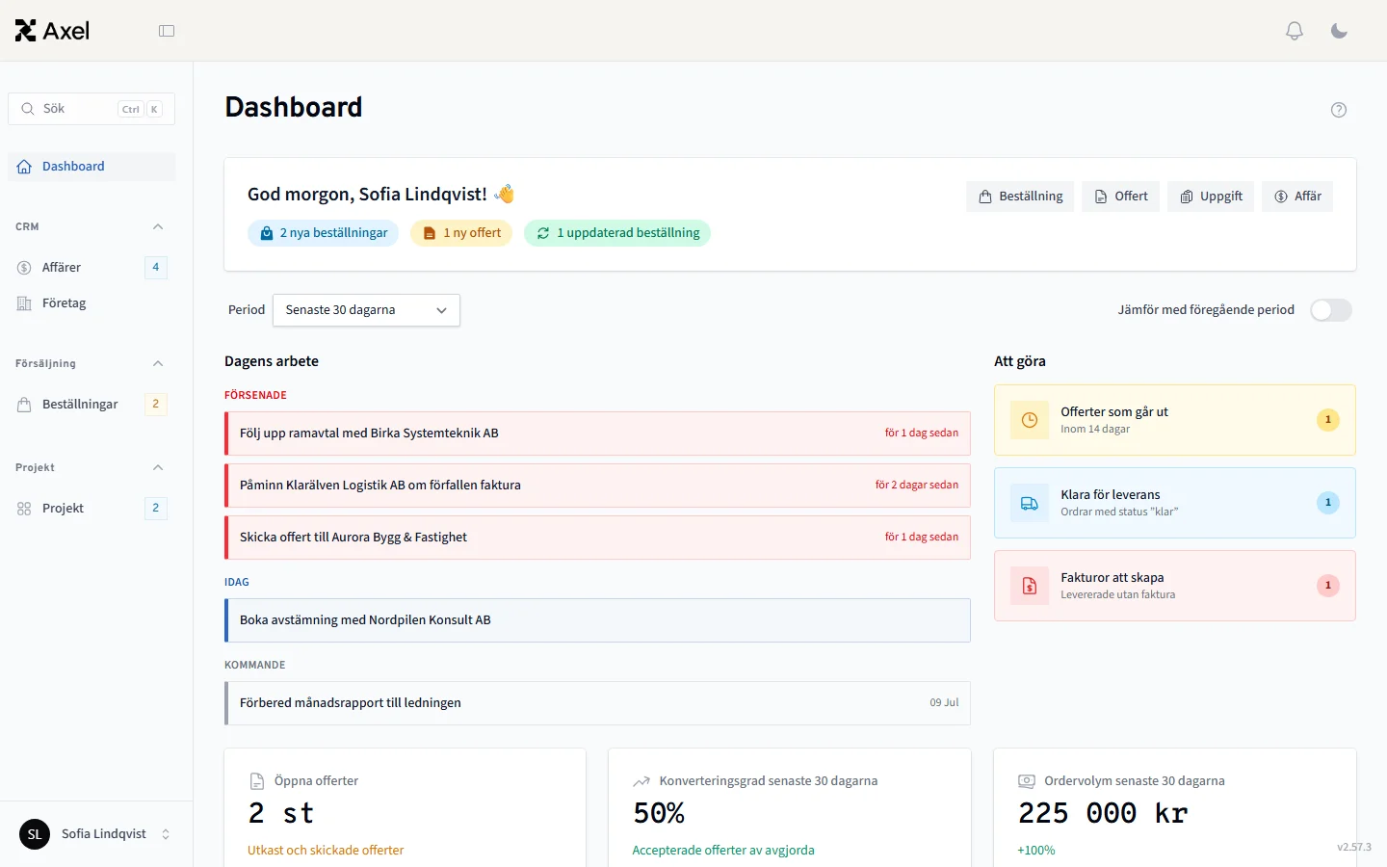The image size is (1387, 867).
Task: Collapse the Projekt section chevron
Action: pyautogui.click(x=158, y=468)
